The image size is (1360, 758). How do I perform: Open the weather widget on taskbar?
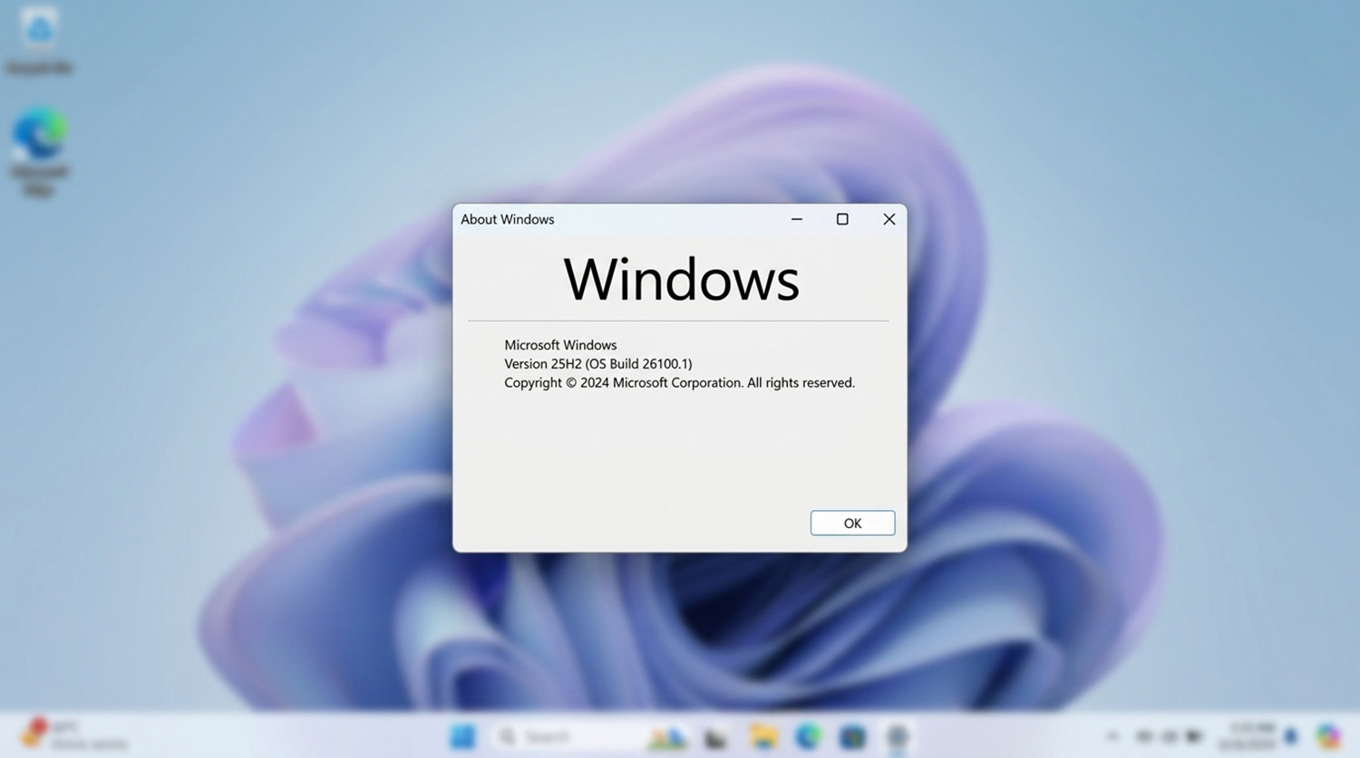point(73,735)
